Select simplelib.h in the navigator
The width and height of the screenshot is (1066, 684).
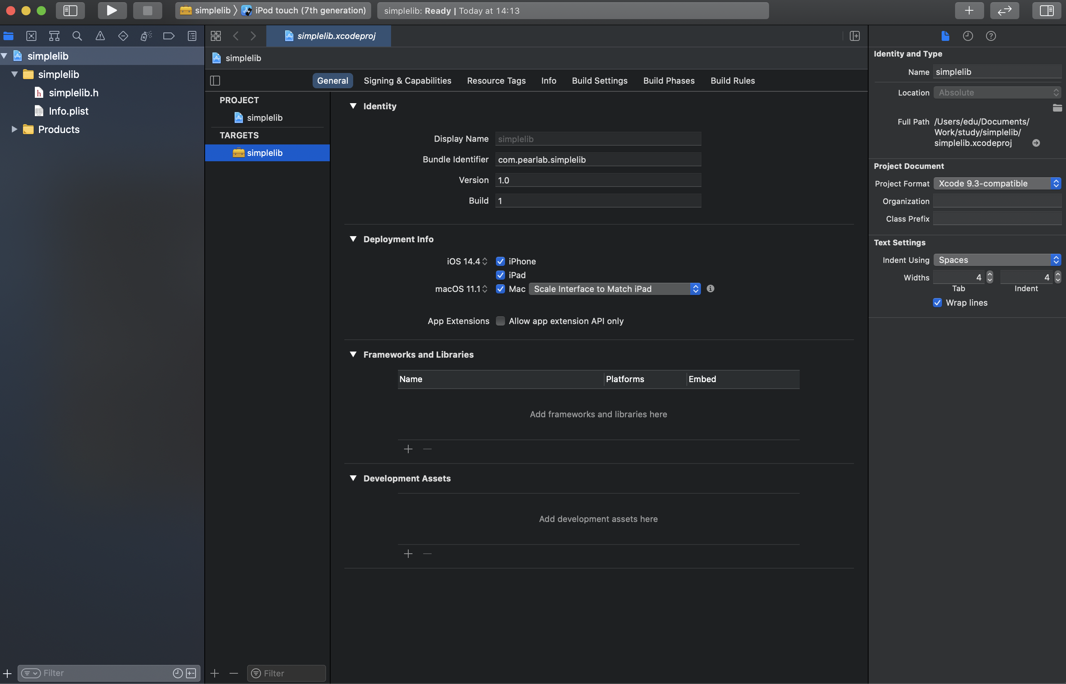pos(73,92)
